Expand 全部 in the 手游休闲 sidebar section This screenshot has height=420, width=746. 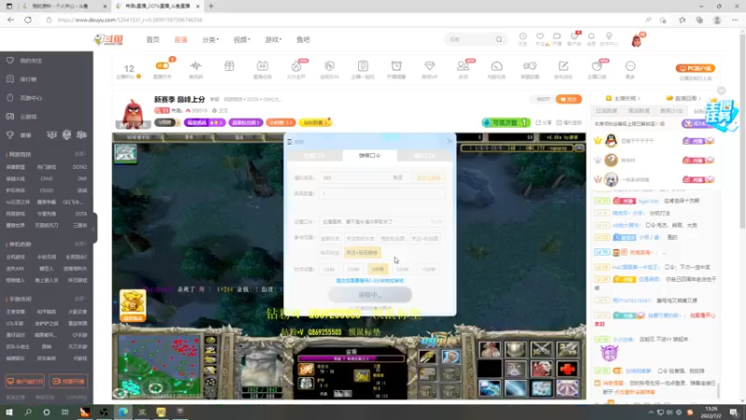pos(80,299)
